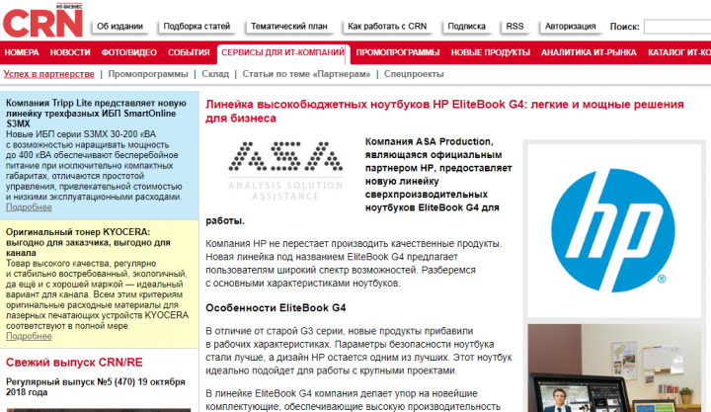This screenshot has height=412, width=711.
Task: Select 'СЕРВИСЫ ДЛЯ ИТ-КОМПАНИЙ' active tab
Action: [x=283, y=53]
